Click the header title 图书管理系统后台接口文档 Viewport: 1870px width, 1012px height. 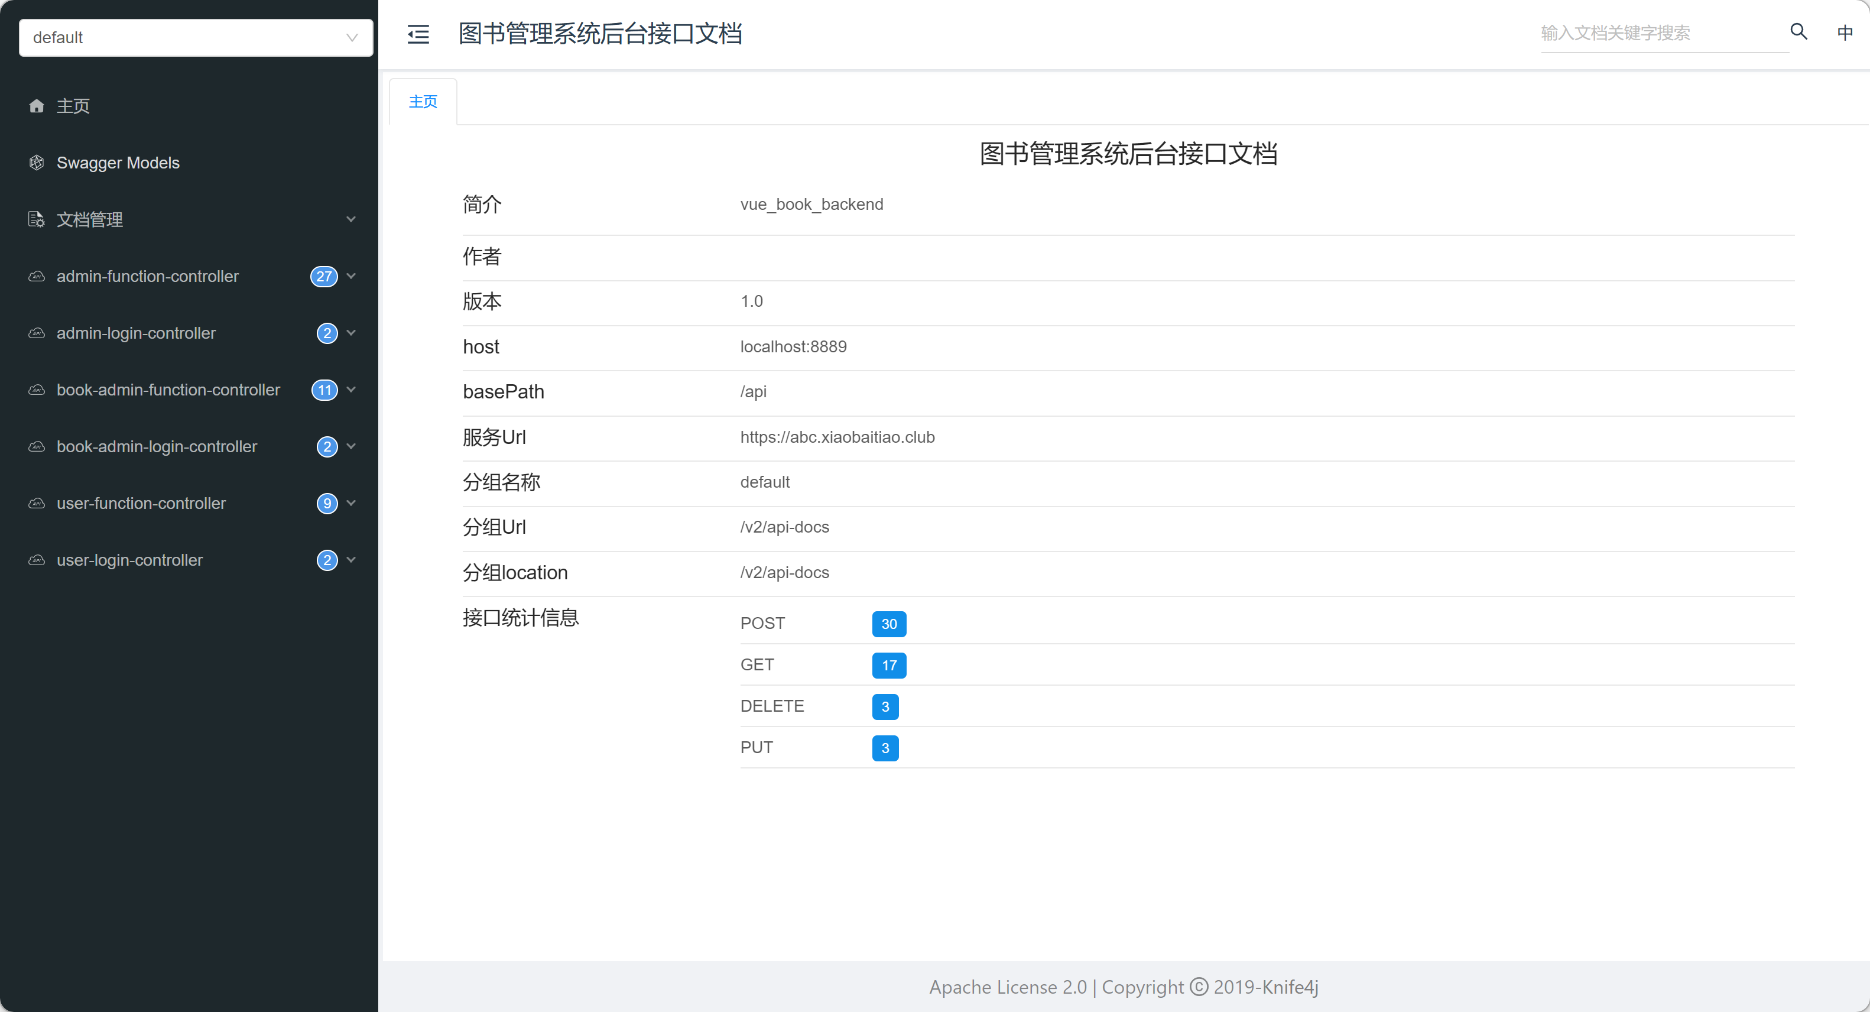pyautogui.click(x=600, y=34)
